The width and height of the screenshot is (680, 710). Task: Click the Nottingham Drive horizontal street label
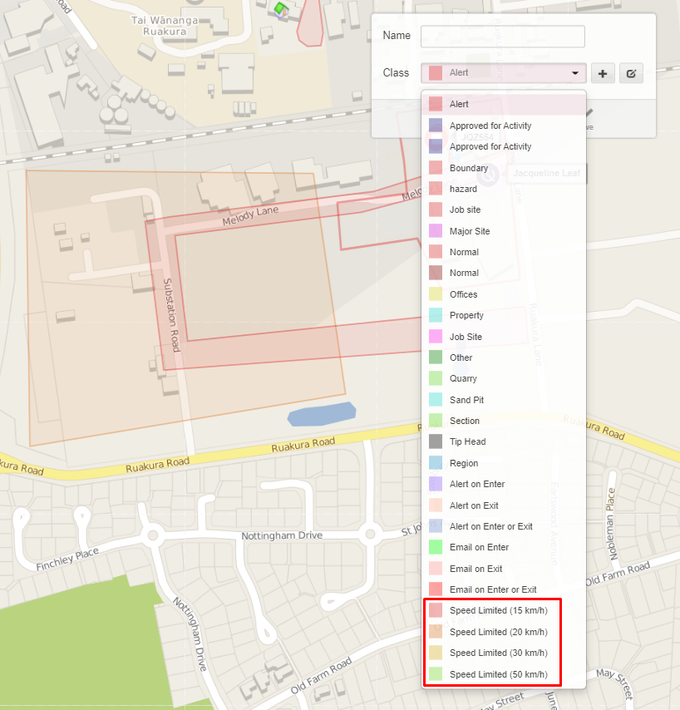[x=282, y=535]
